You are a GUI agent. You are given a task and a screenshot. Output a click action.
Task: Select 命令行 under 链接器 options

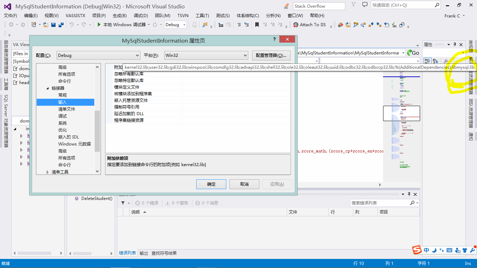[65, 165]
